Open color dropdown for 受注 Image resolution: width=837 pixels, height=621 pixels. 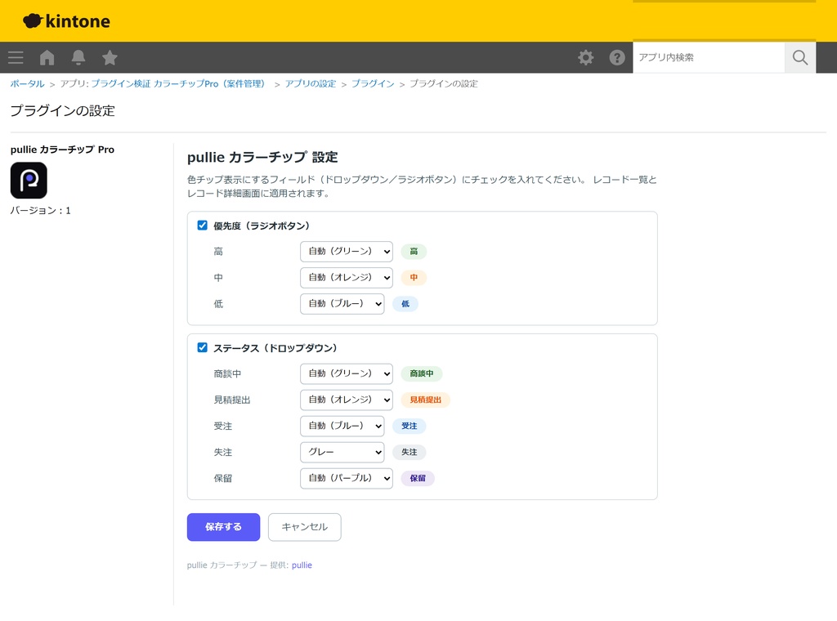pyautogui.click(x=342, y=426)
